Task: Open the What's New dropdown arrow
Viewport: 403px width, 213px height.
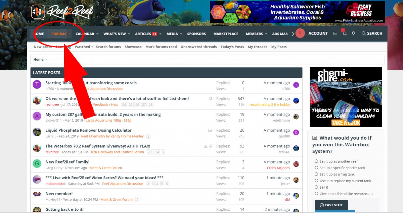Action: (x=129, y=34)
